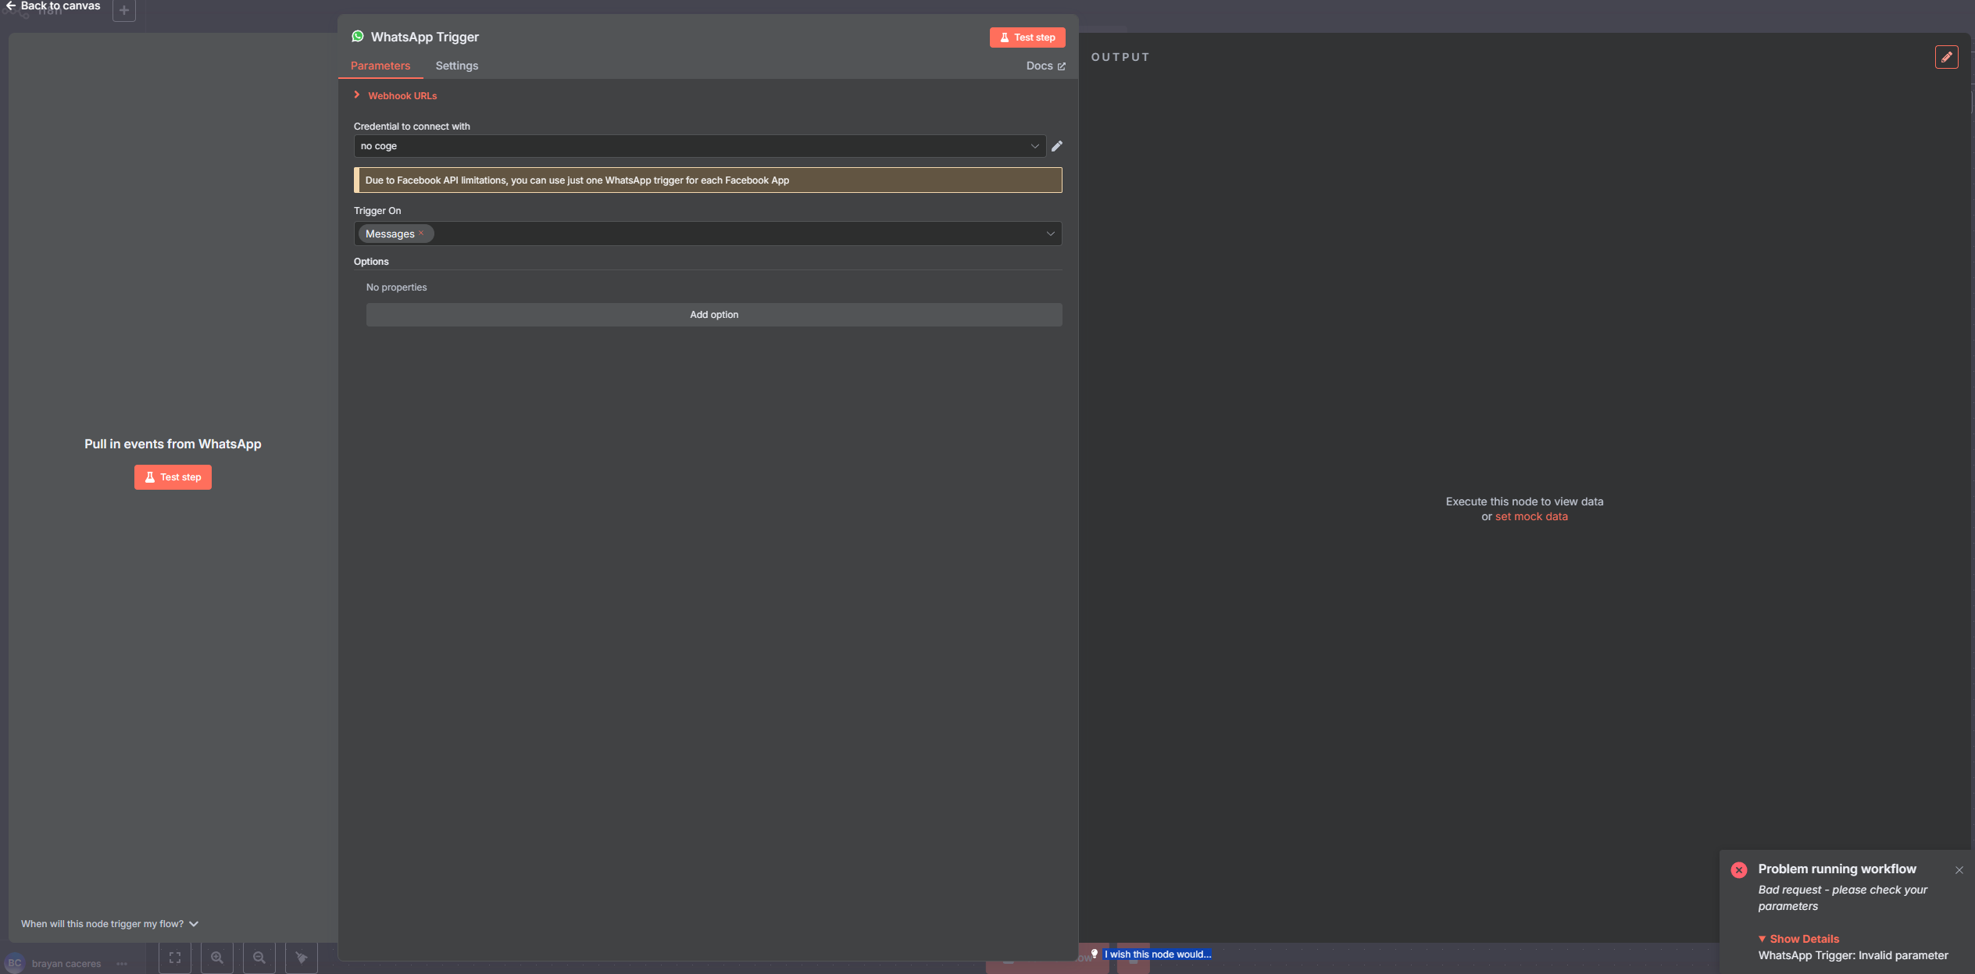This screenshot has height=974, width=1975.
Task: Switch to the Settings tab
Action: (457, 66)
